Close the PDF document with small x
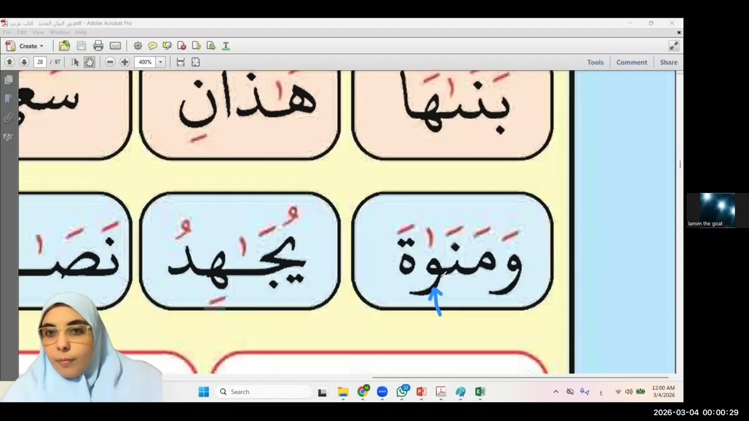This screenshot has height=421, width=749. click(679, 32)
